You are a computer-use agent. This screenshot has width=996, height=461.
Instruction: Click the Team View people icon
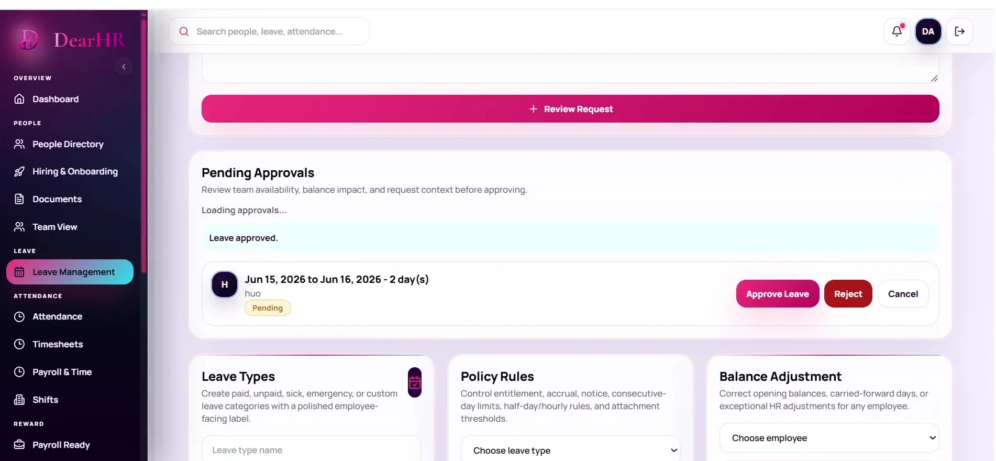click(19, 227)
